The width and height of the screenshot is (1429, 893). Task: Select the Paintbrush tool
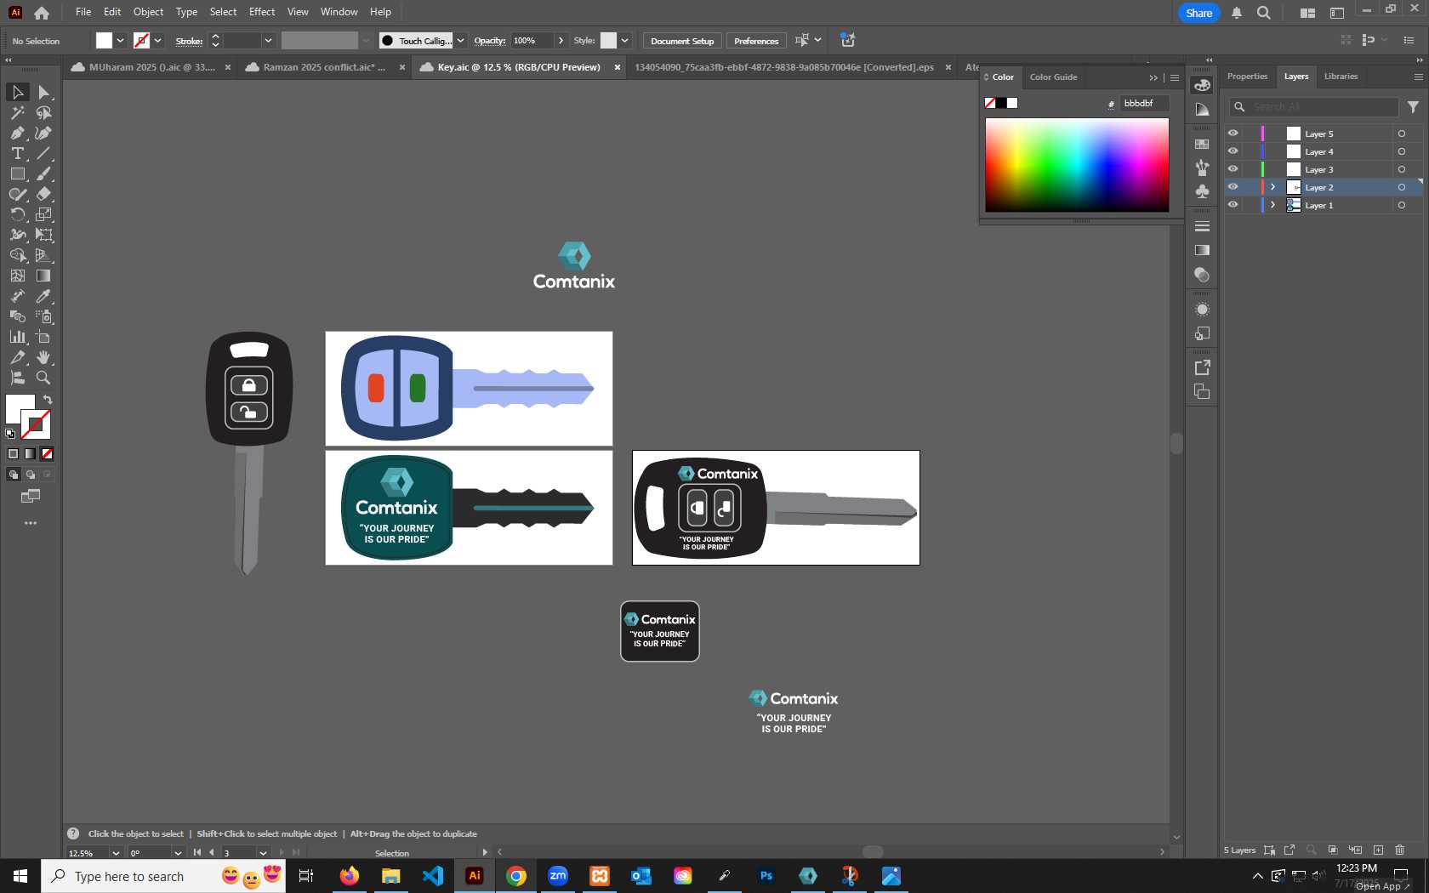(x=43, y=173)
